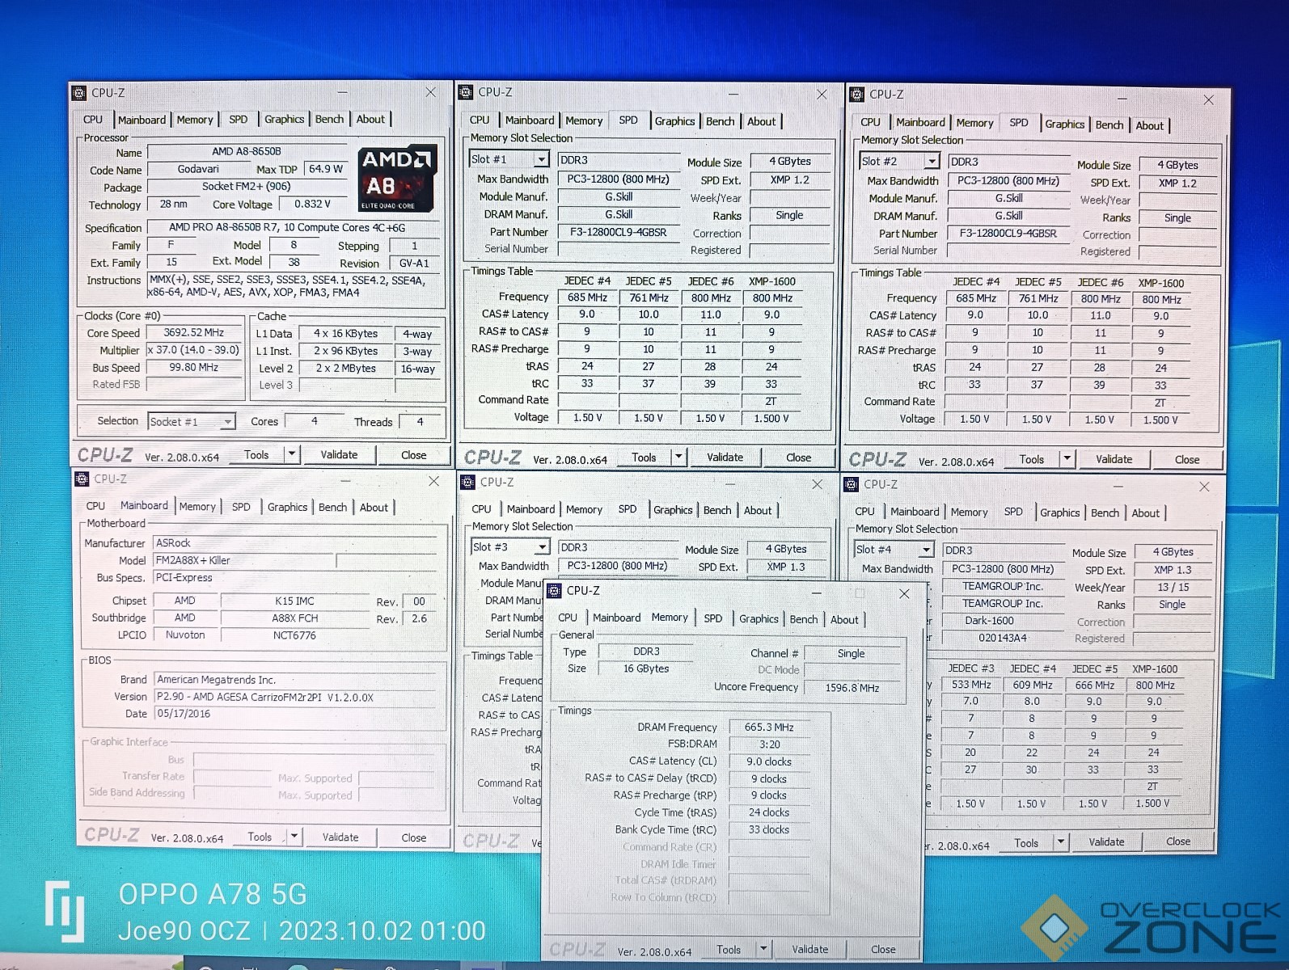Click the Close button in the front Memory window
This screenshot has width=1289, height=970.
pyautogui.click(x=883, y=949)
